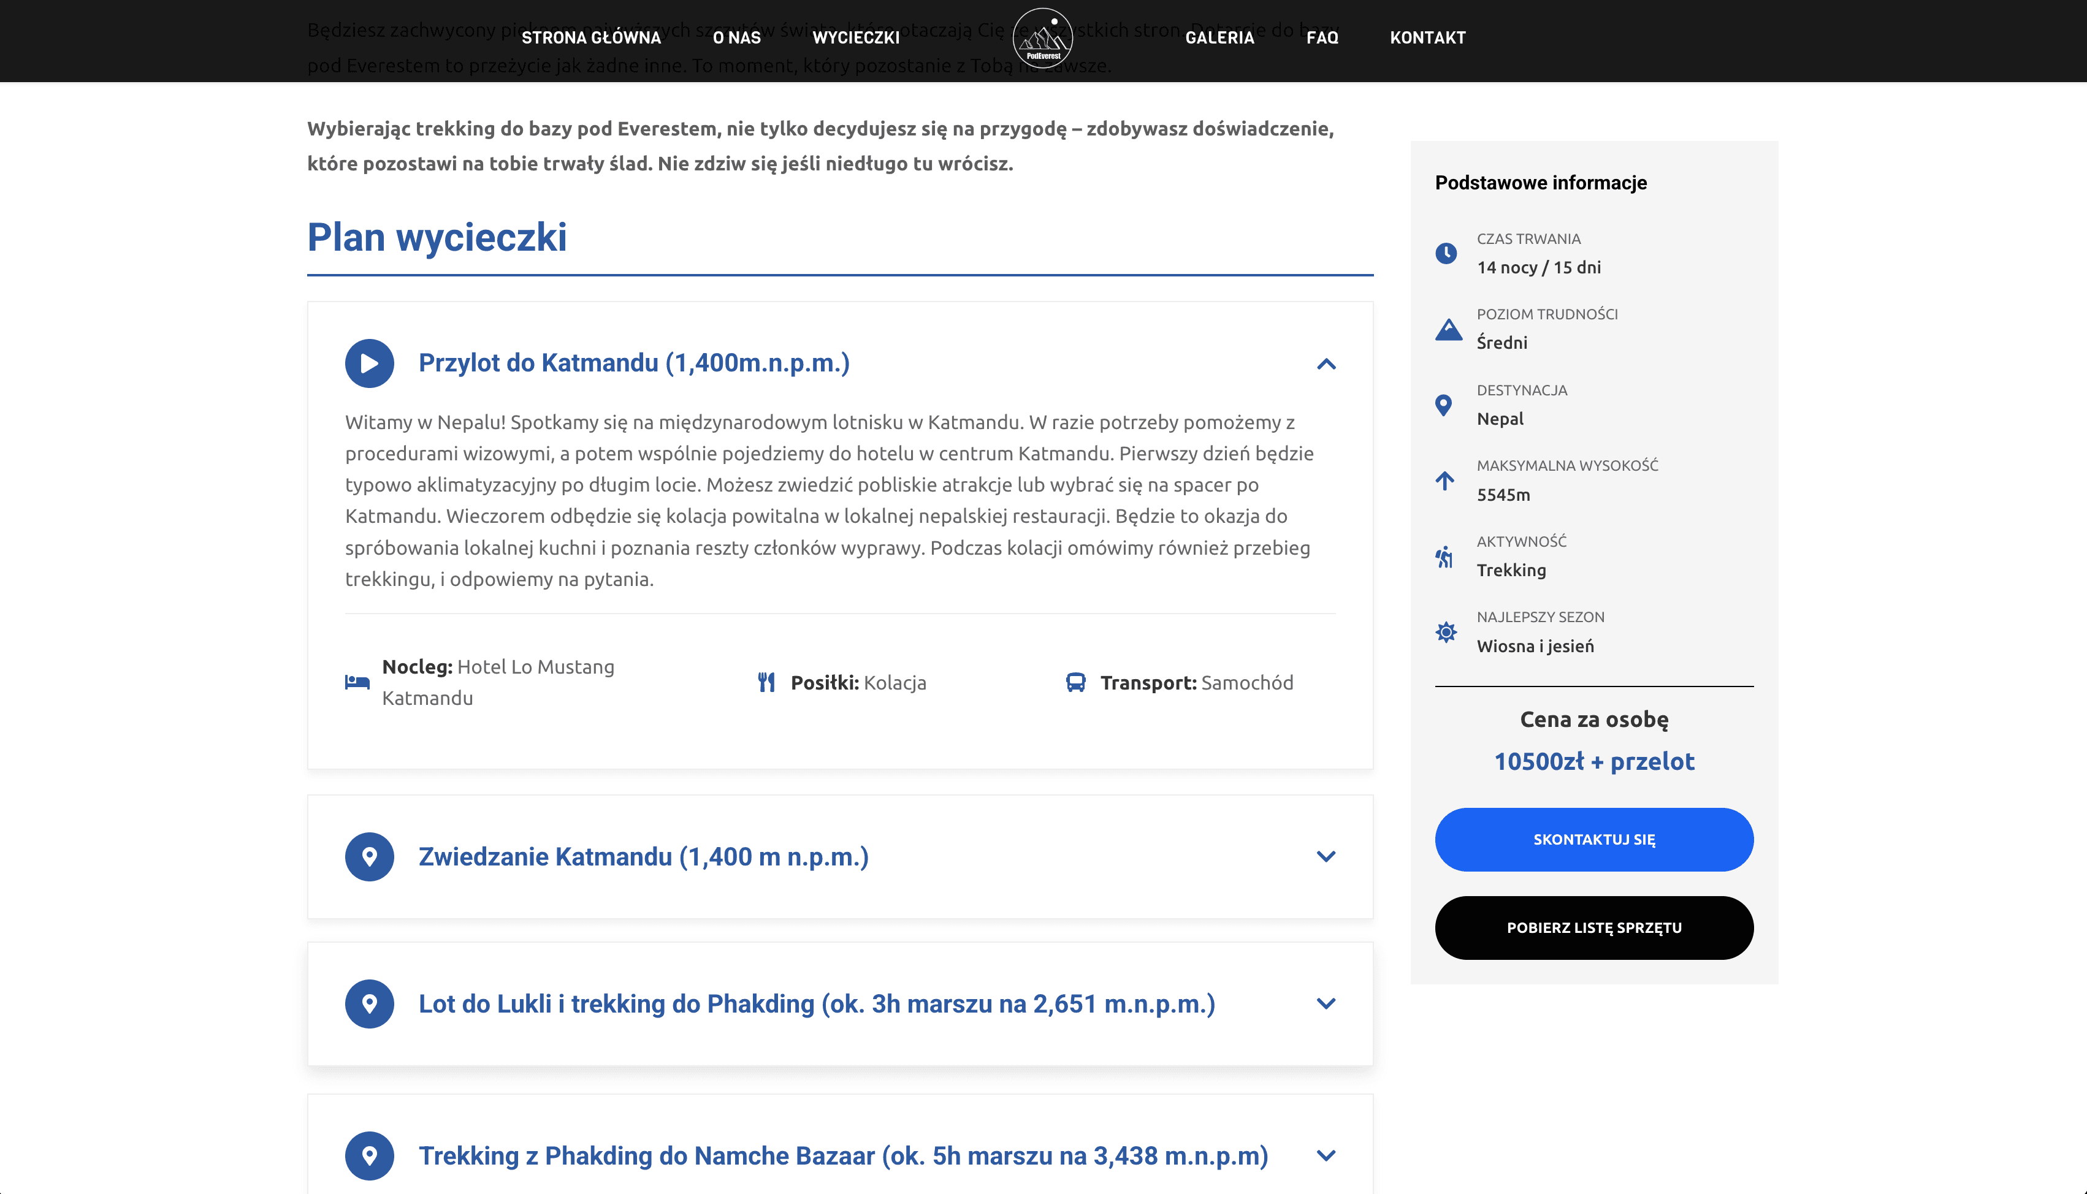
Task: Click the Maksymalna wysokość label
Action: tap(1567, 466)
